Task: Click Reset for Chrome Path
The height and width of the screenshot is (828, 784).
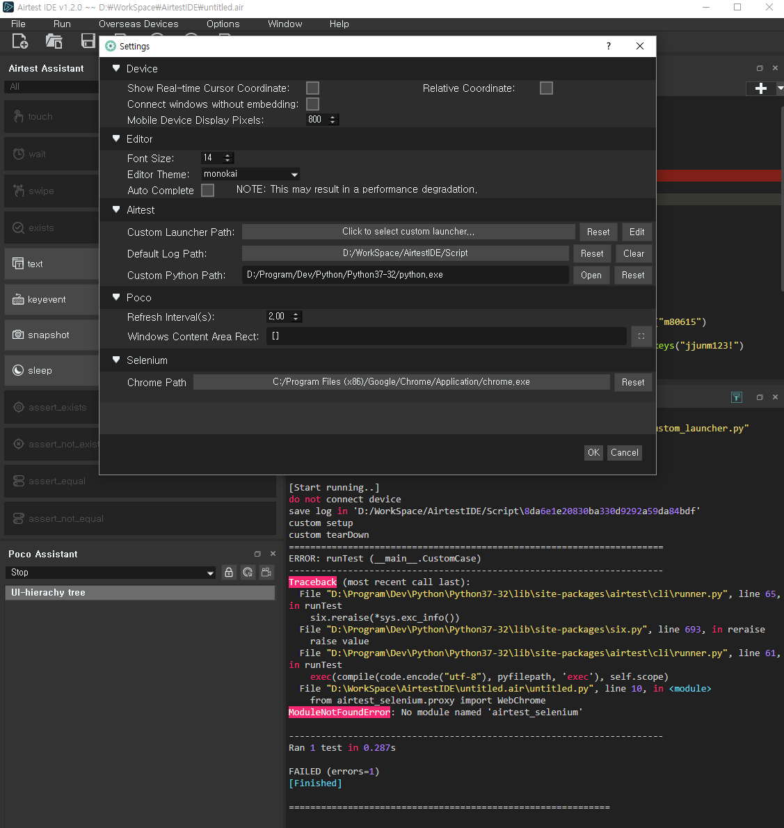Action: [633, 382]
